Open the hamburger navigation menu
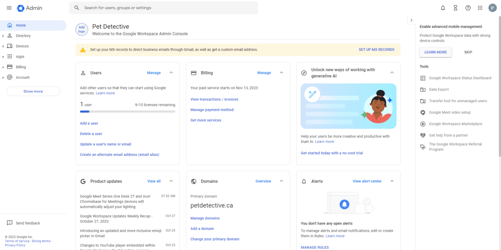The width and height of the screenshot is (501, 250). [x=9, y=7]
